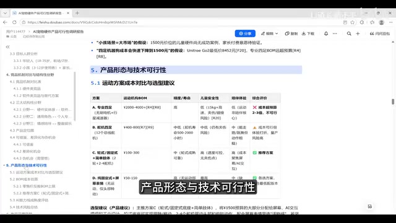Jump to outline item 4. 竞品机制对比与结构性分野
This screenshot has width=396, height=223.
point(30,74)
